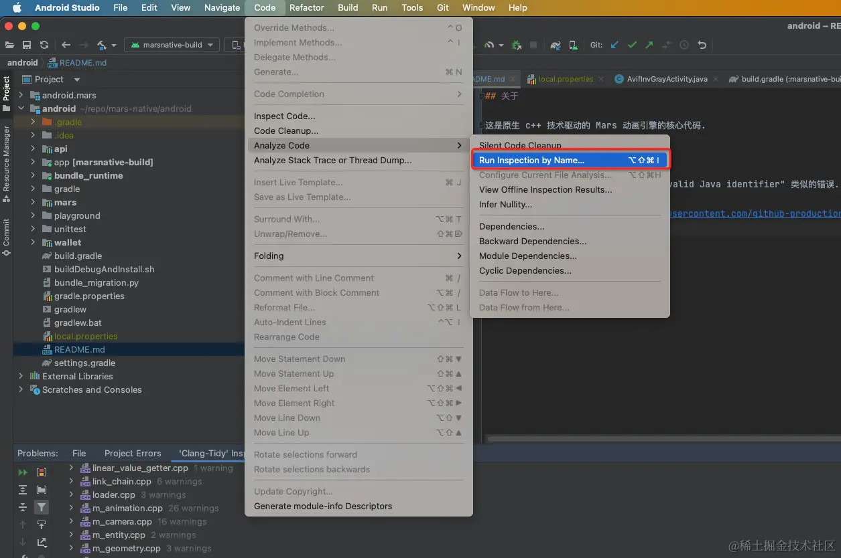Open the Build menu in menu bar
Image resolution: width=841 pixels, height=558 pixels.
pyautogui.click(x=348, y=7)
